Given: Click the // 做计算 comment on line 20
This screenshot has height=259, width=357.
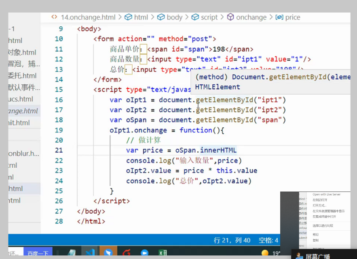Looking at the screenshot, I should pos(144,140).
